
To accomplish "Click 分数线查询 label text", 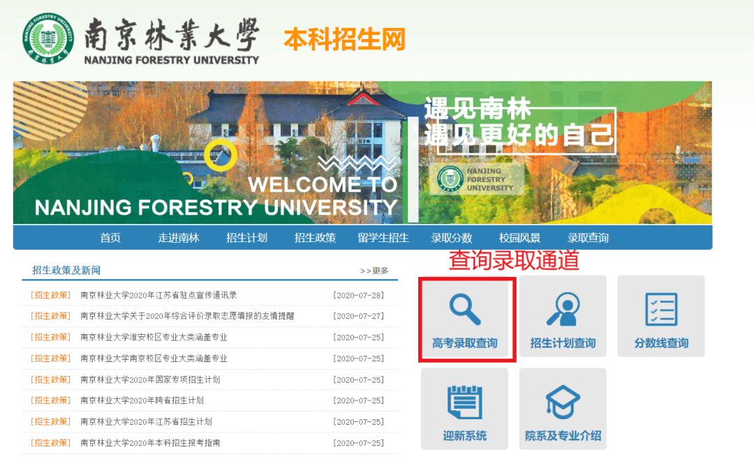I will (x=661, y=343).
